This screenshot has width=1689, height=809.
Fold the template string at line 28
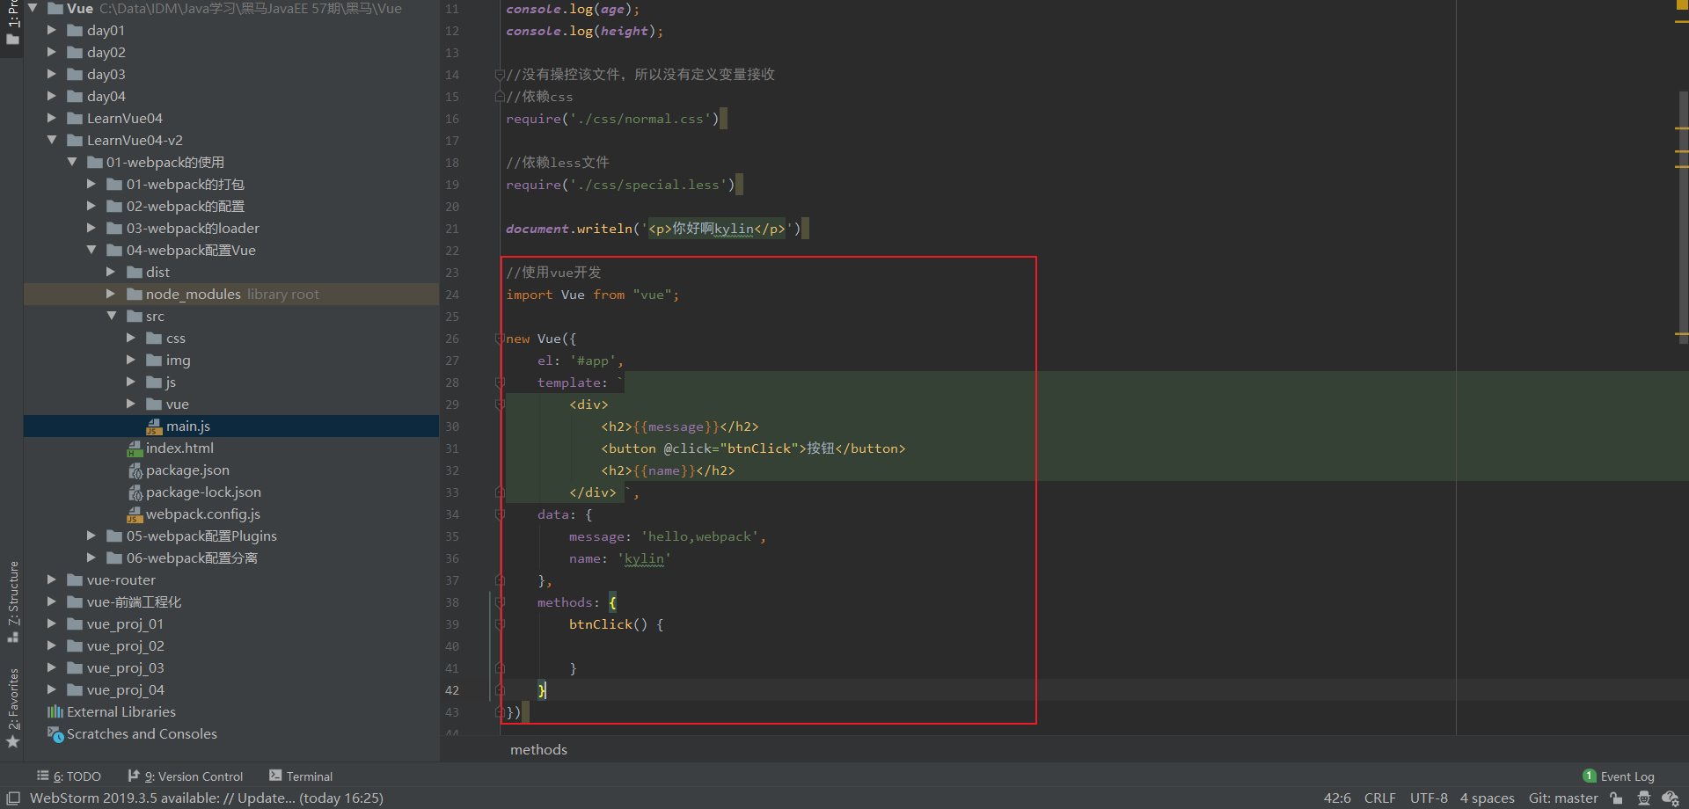pos(500,383)
